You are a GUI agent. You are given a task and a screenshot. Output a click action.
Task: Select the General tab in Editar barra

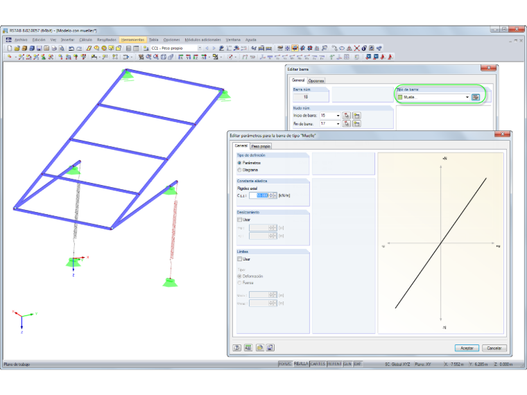298,80
